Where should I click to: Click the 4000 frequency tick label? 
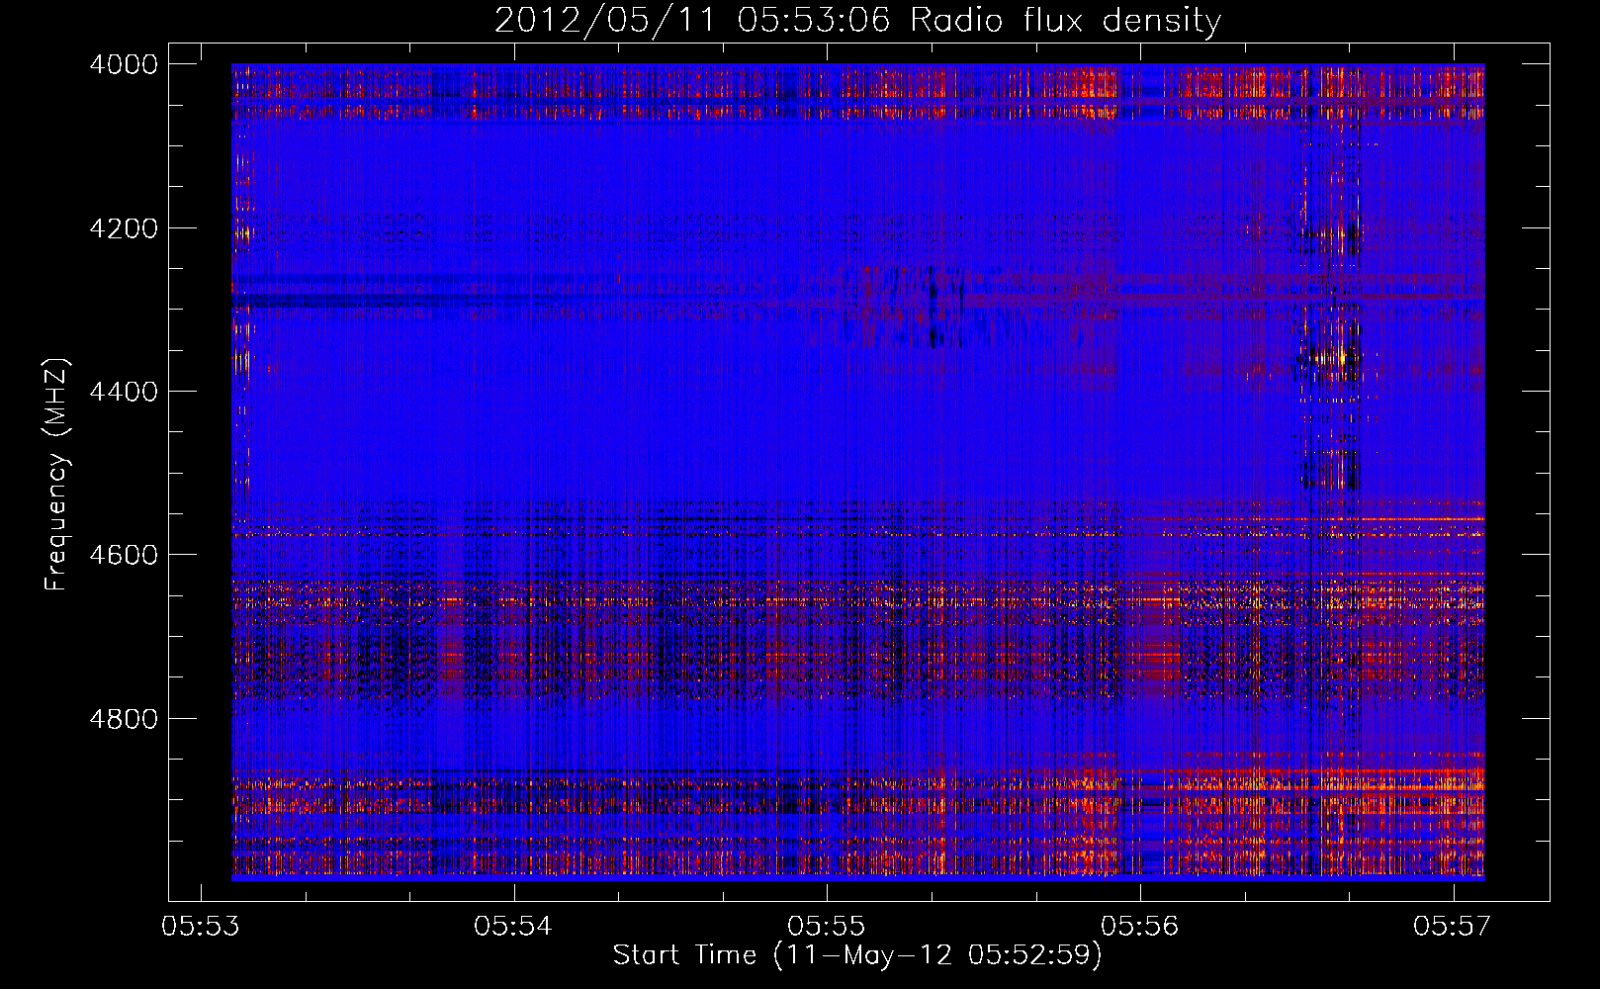pos(124,64)
